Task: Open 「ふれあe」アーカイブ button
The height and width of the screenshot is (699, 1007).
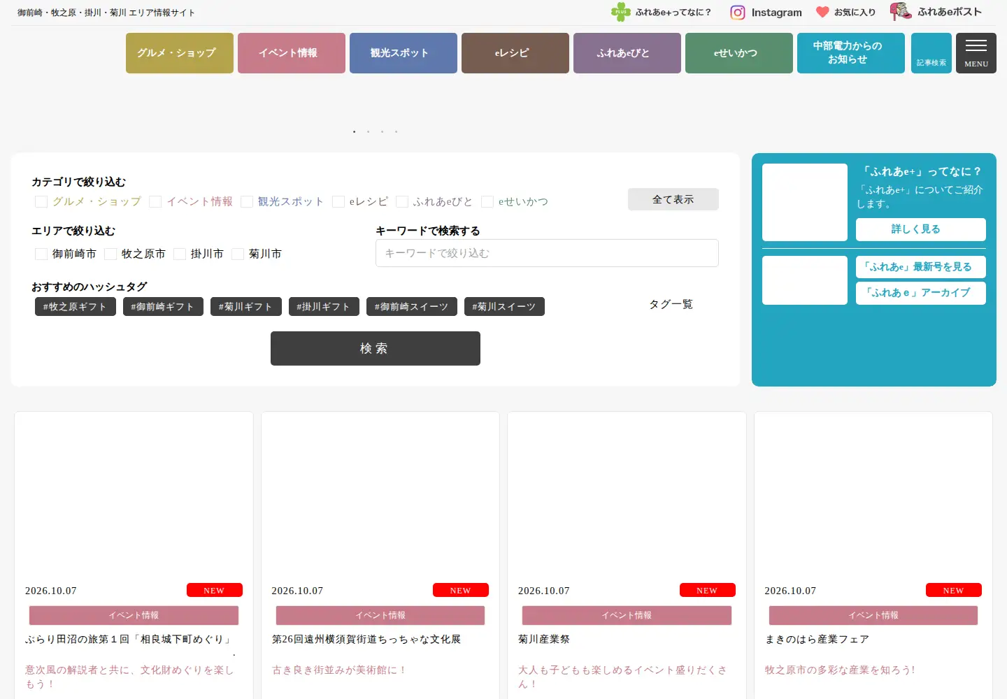Action: pyautogui.click(x=921, y=293)
